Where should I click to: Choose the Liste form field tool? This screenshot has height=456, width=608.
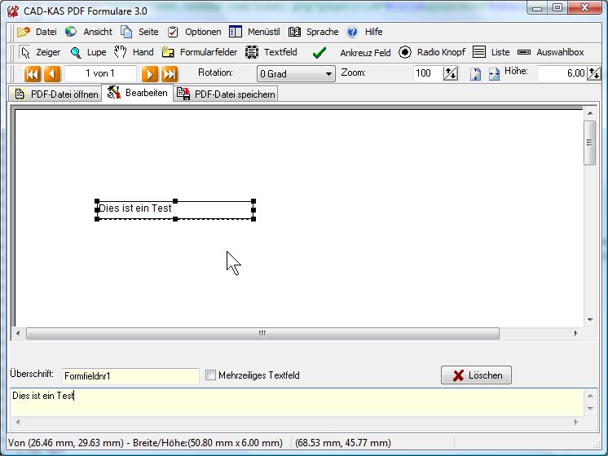[x=491, y=52]
